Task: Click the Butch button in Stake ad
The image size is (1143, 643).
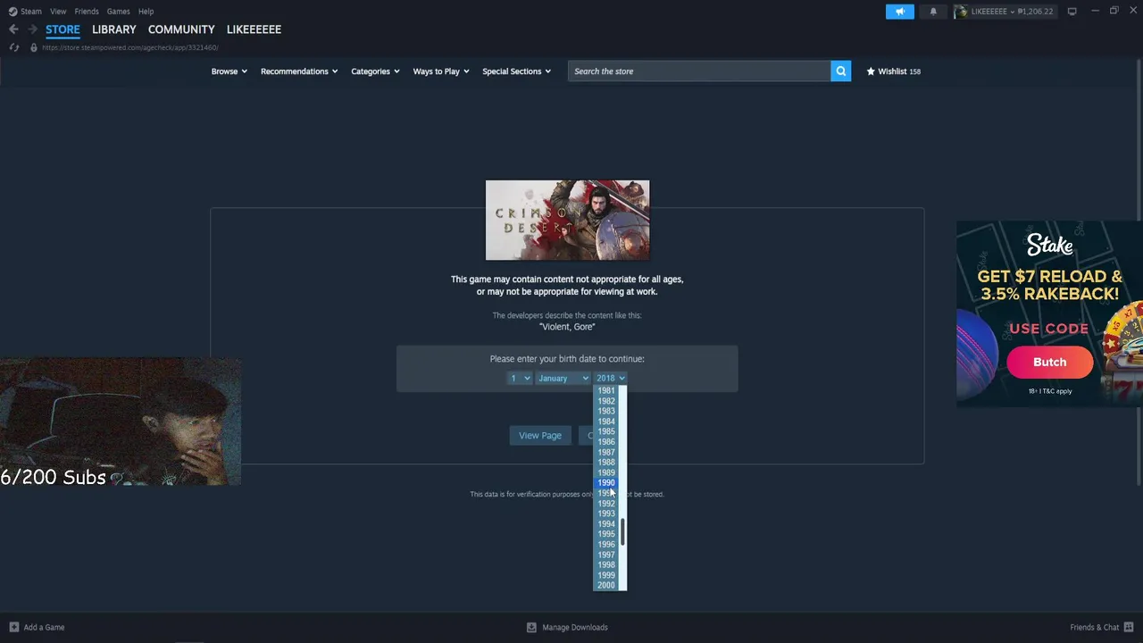Action: pyautogui.click(x=1049, y=362)
